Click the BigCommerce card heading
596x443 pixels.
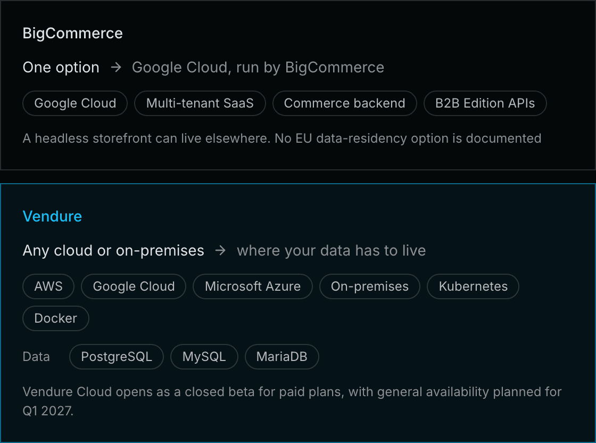coord(72,34)
